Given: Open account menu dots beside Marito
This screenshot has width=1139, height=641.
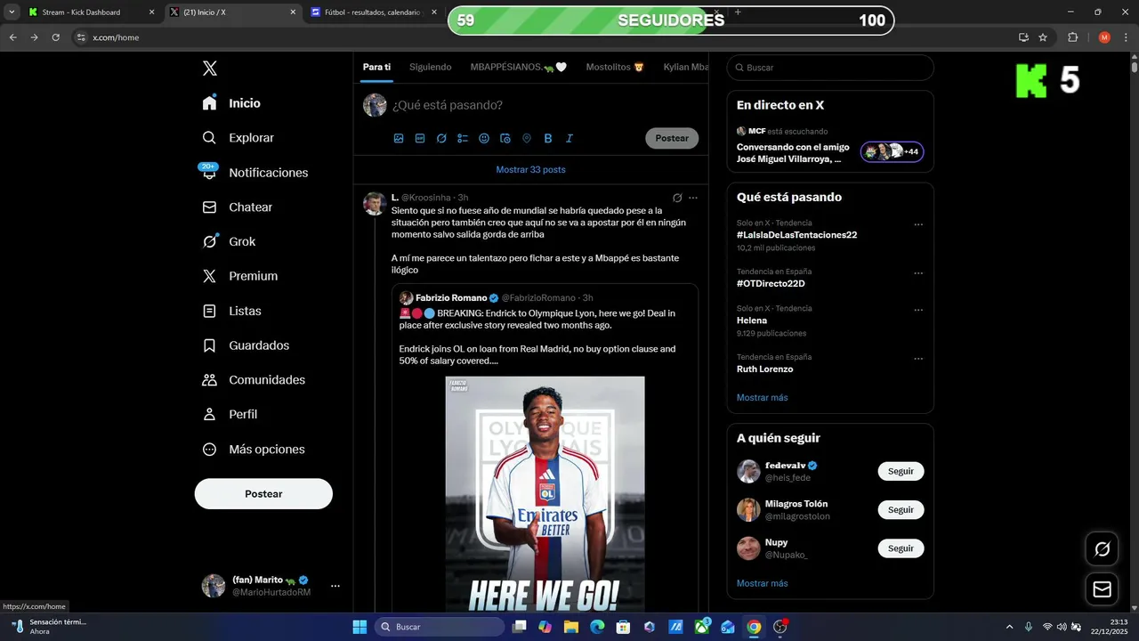Looking at the screenshot, I should 335,586.
